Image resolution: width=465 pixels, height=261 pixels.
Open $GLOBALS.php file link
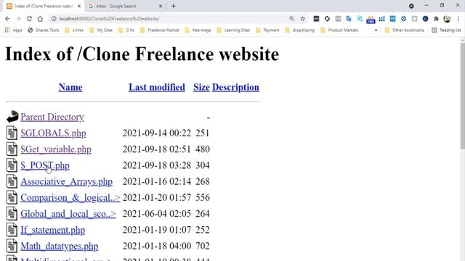(x=53, y=133)
